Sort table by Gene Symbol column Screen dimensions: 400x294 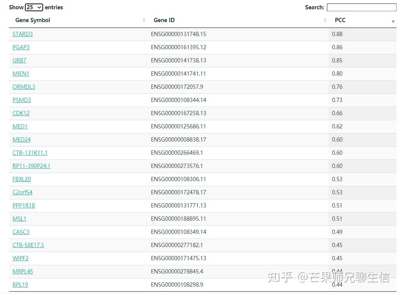[x=33, y=20]
